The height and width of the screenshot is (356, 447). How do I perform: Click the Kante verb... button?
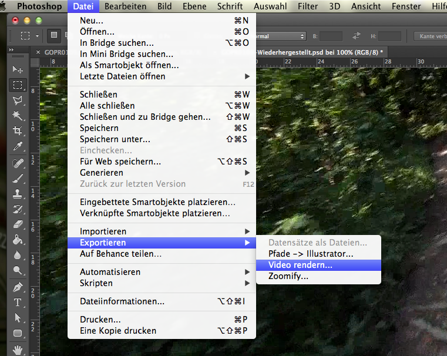[x=431, y=36]
